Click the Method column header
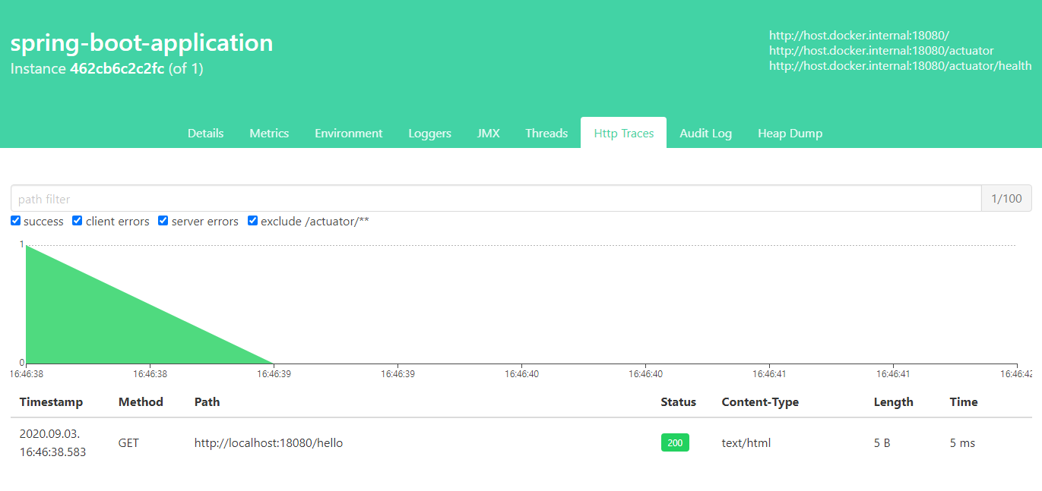 pos(141,402)
